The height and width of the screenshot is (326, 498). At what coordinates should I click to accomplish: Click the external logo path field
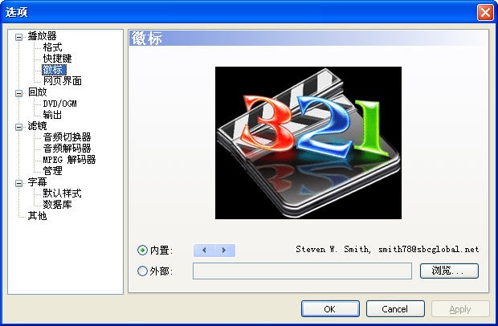pos(302,271)
